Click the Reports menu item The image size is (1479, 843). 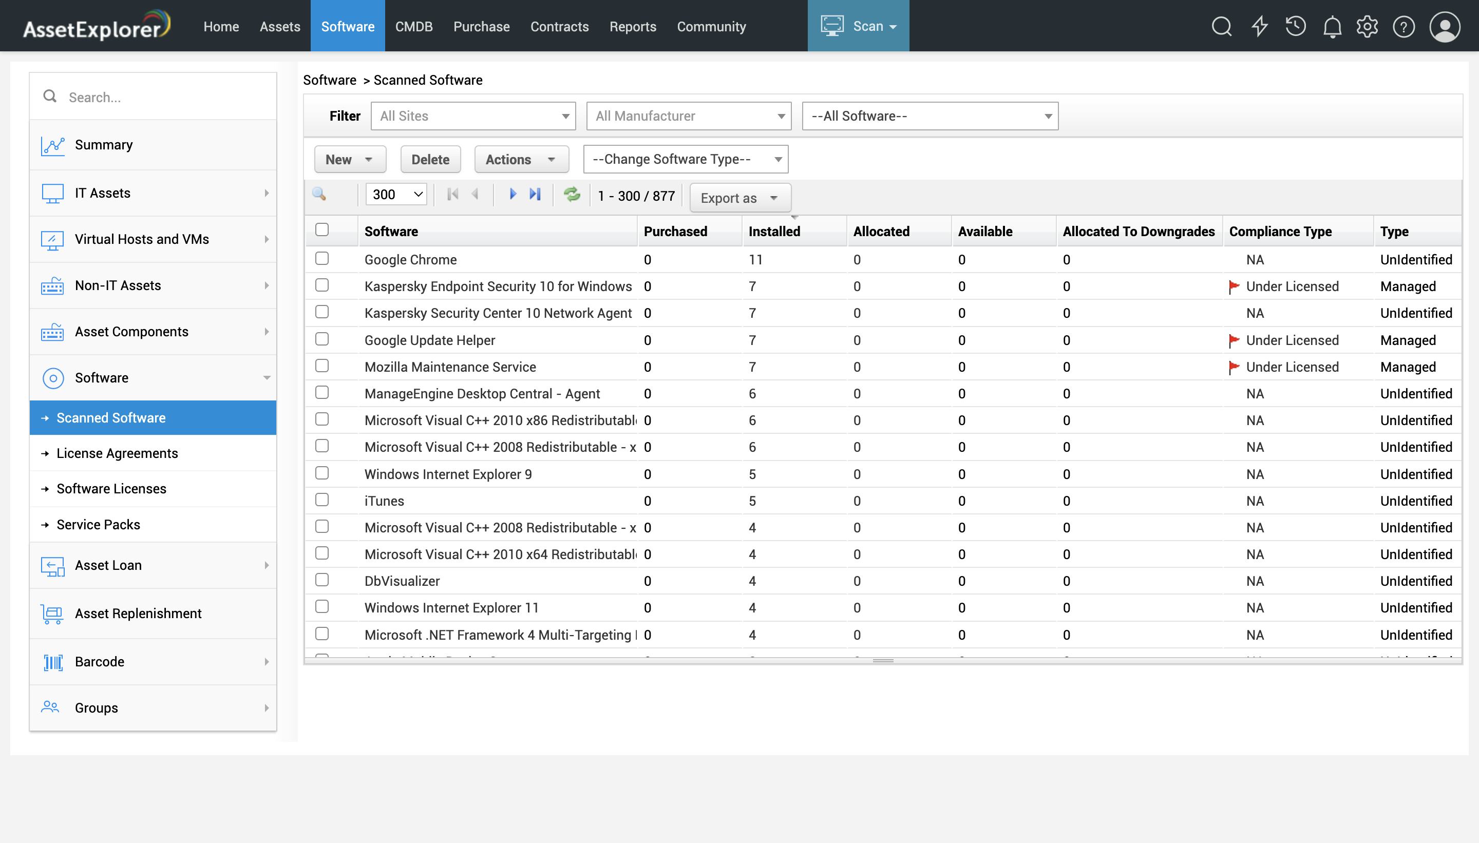coord(631,25)
